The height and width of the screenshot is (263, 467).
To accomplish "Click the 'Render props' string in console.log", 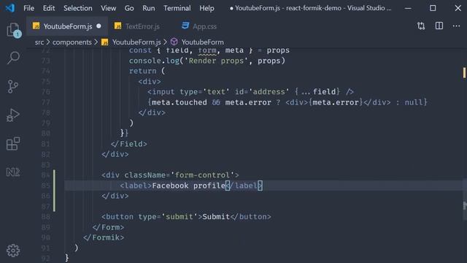I will [216, 61].
